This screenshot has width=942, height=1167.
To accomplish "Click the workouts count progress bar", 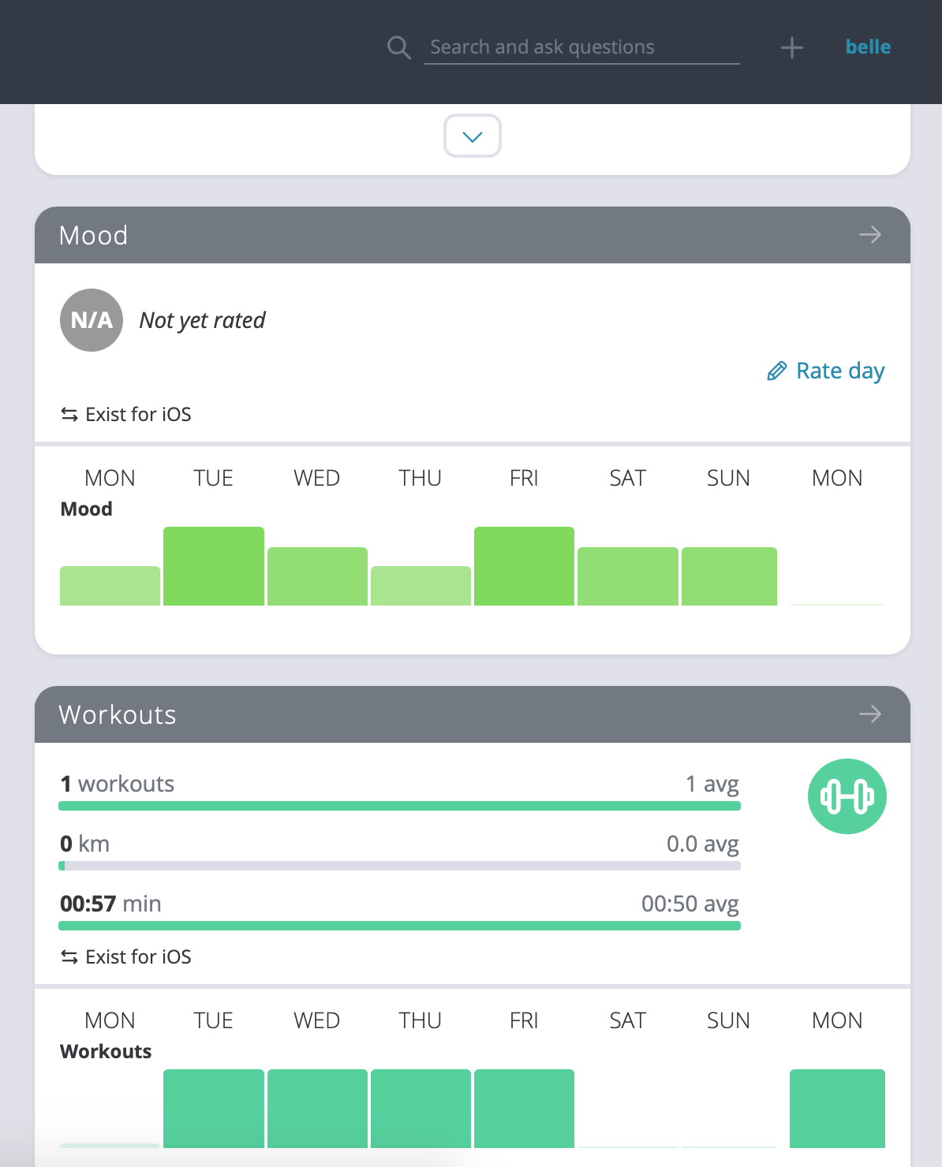I will pyautogui.click(x=399, y=806).
